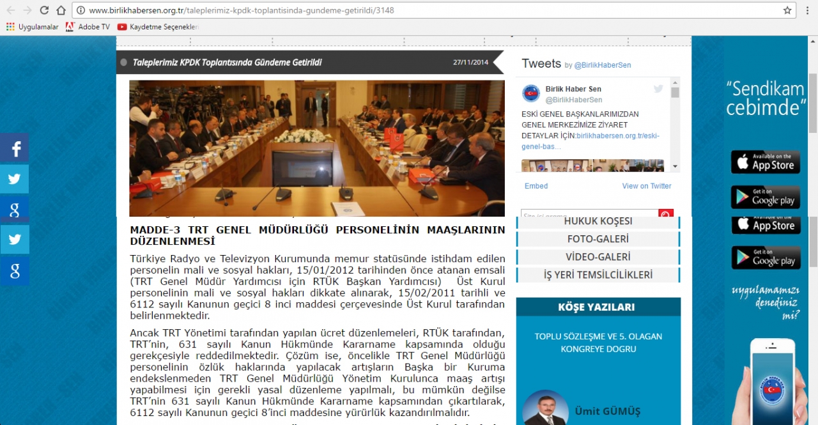The image size is (818, 425).
Task: Click the upper Google Play badge
Action: [x=766, y=197]
